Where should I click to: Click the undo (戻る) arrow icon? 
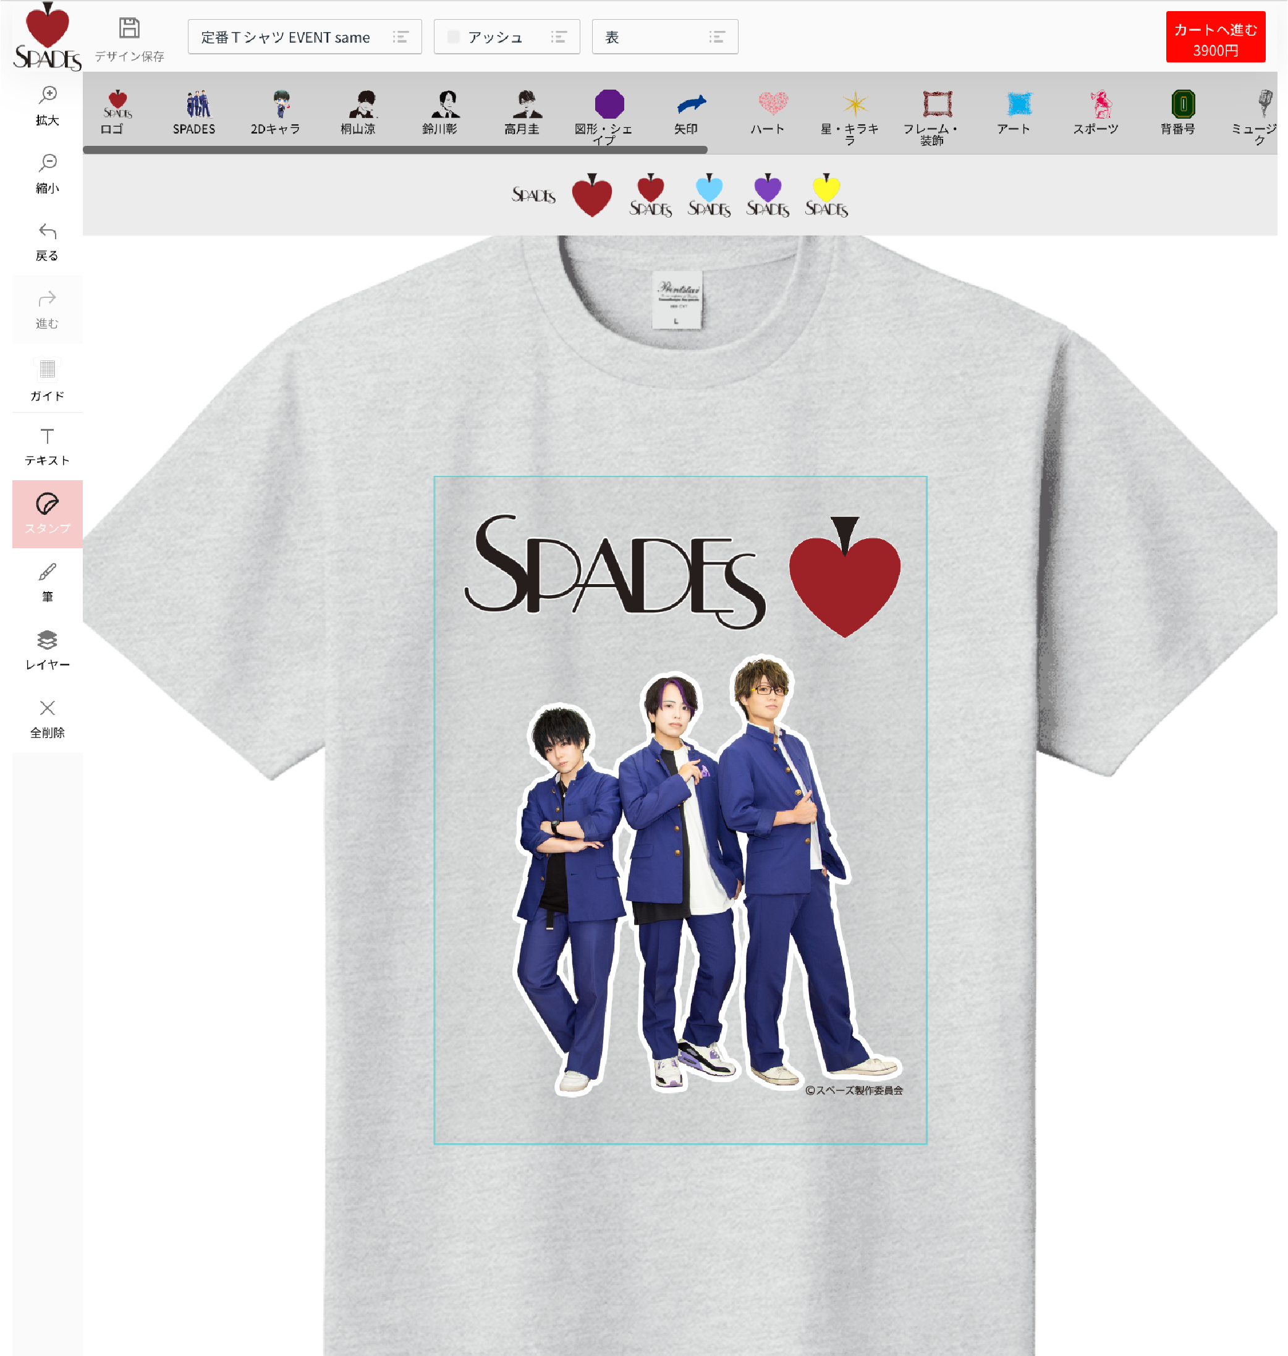tap(48, 231)
